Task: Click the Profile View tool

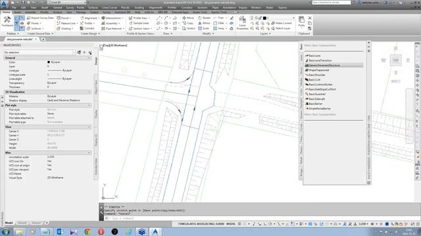Action: [139, 18]
